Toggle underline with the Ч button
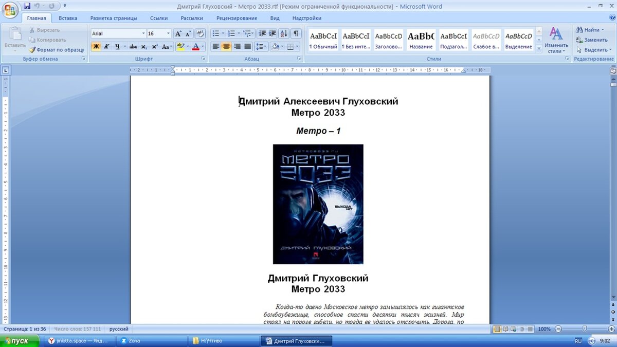Screen dimensions: 617x347 [x=117, y=46]
